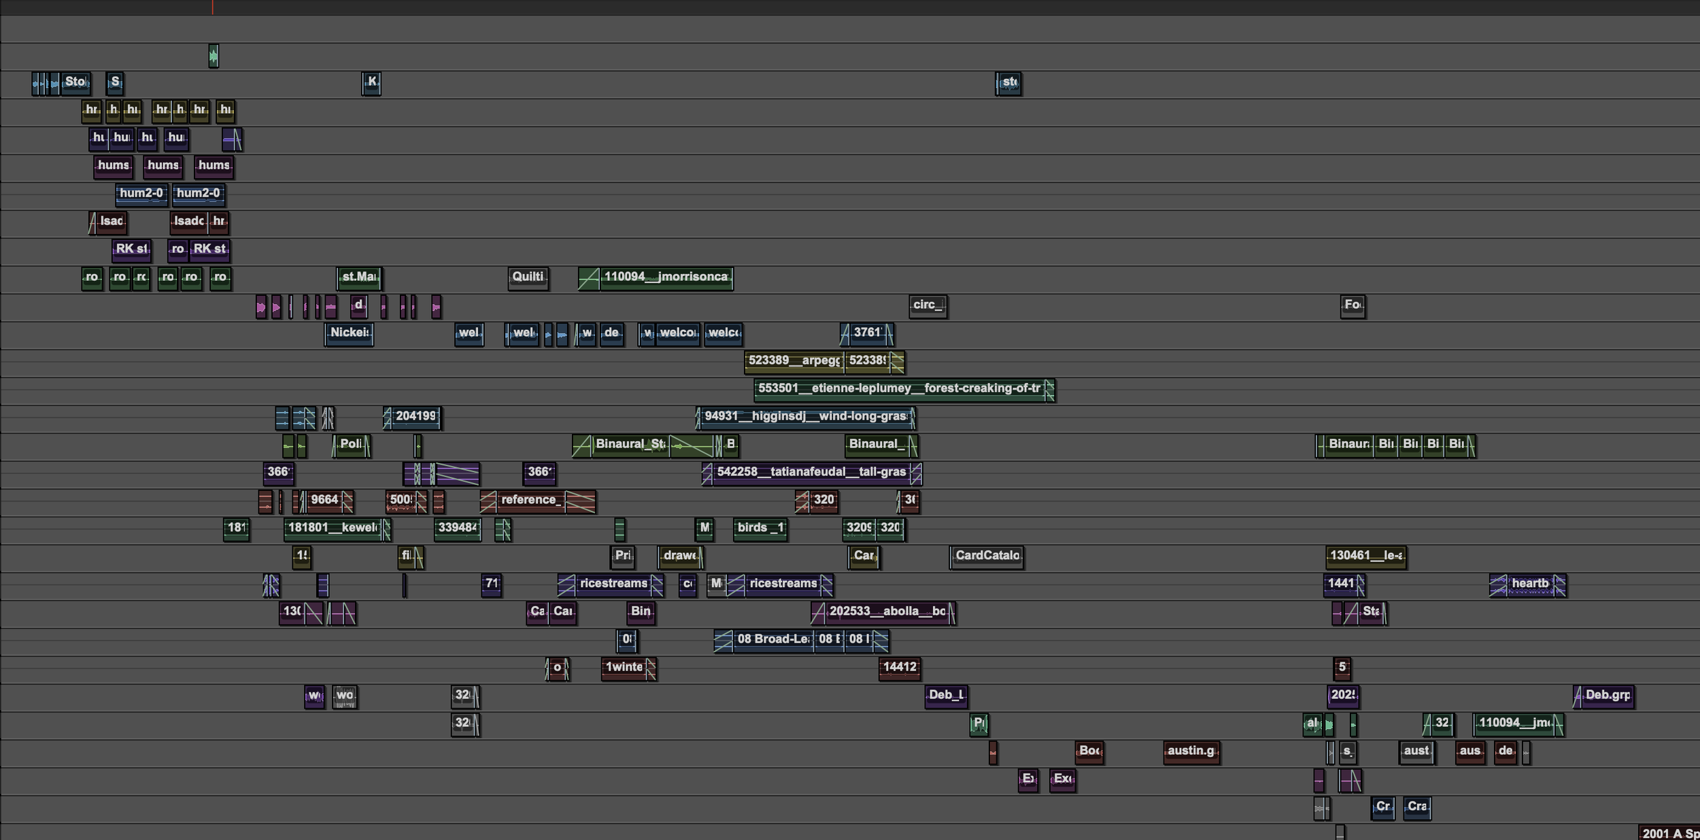The height and width of the screenshot is (840, 1700).
Task: Click the 181801__kewel clip
Action: 333,528
